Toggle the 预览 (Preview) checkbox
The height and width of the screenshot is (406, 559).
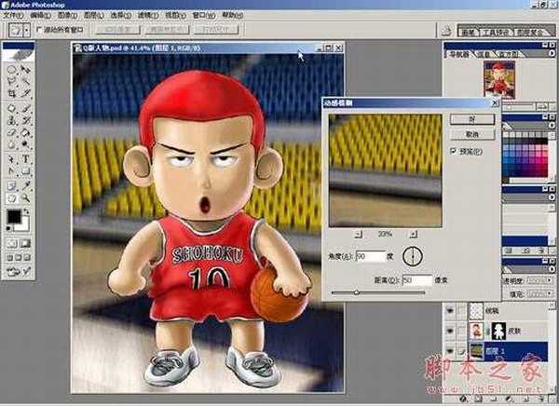point(454,150)
